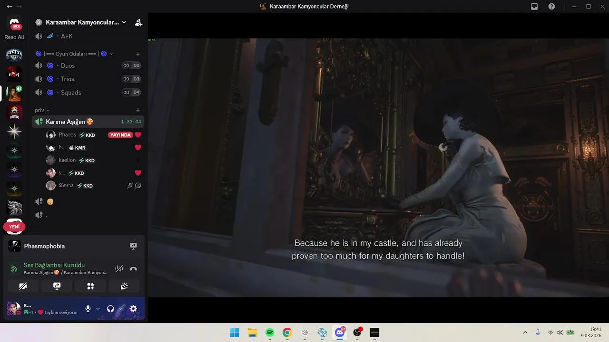Click the stream video to show controls
The width and height of the screenshot is (609, 342).
click(378, 168)
